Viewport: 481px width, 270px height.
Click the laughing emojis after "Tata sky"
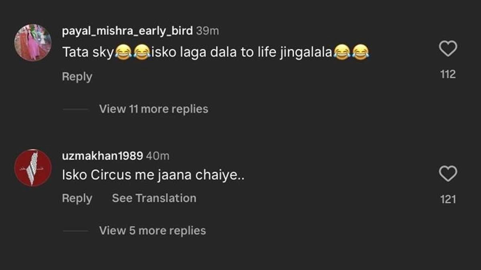coord(132,53)
